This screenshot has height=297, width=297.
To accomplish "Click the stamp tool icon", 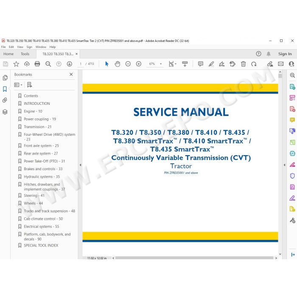I will click(233, 64).
